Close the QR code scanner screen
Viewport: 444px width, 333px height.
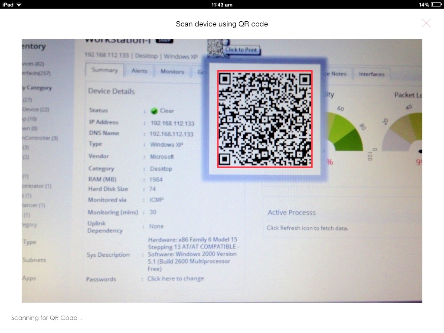click(426, 23)
